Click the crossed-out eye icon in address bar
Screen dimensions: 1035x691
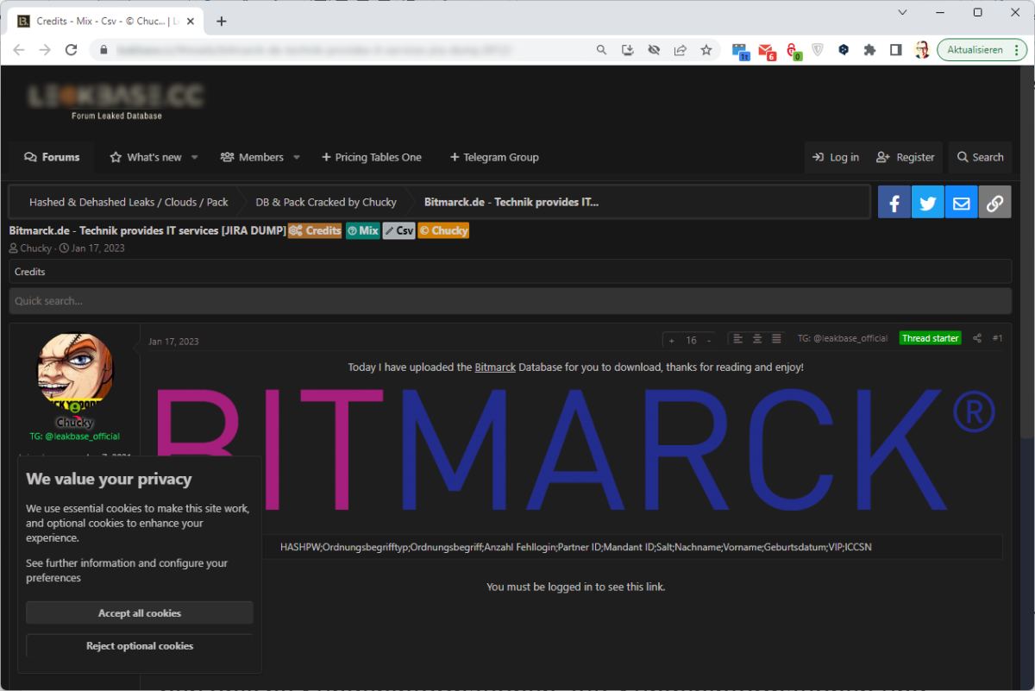click(654, 50)
